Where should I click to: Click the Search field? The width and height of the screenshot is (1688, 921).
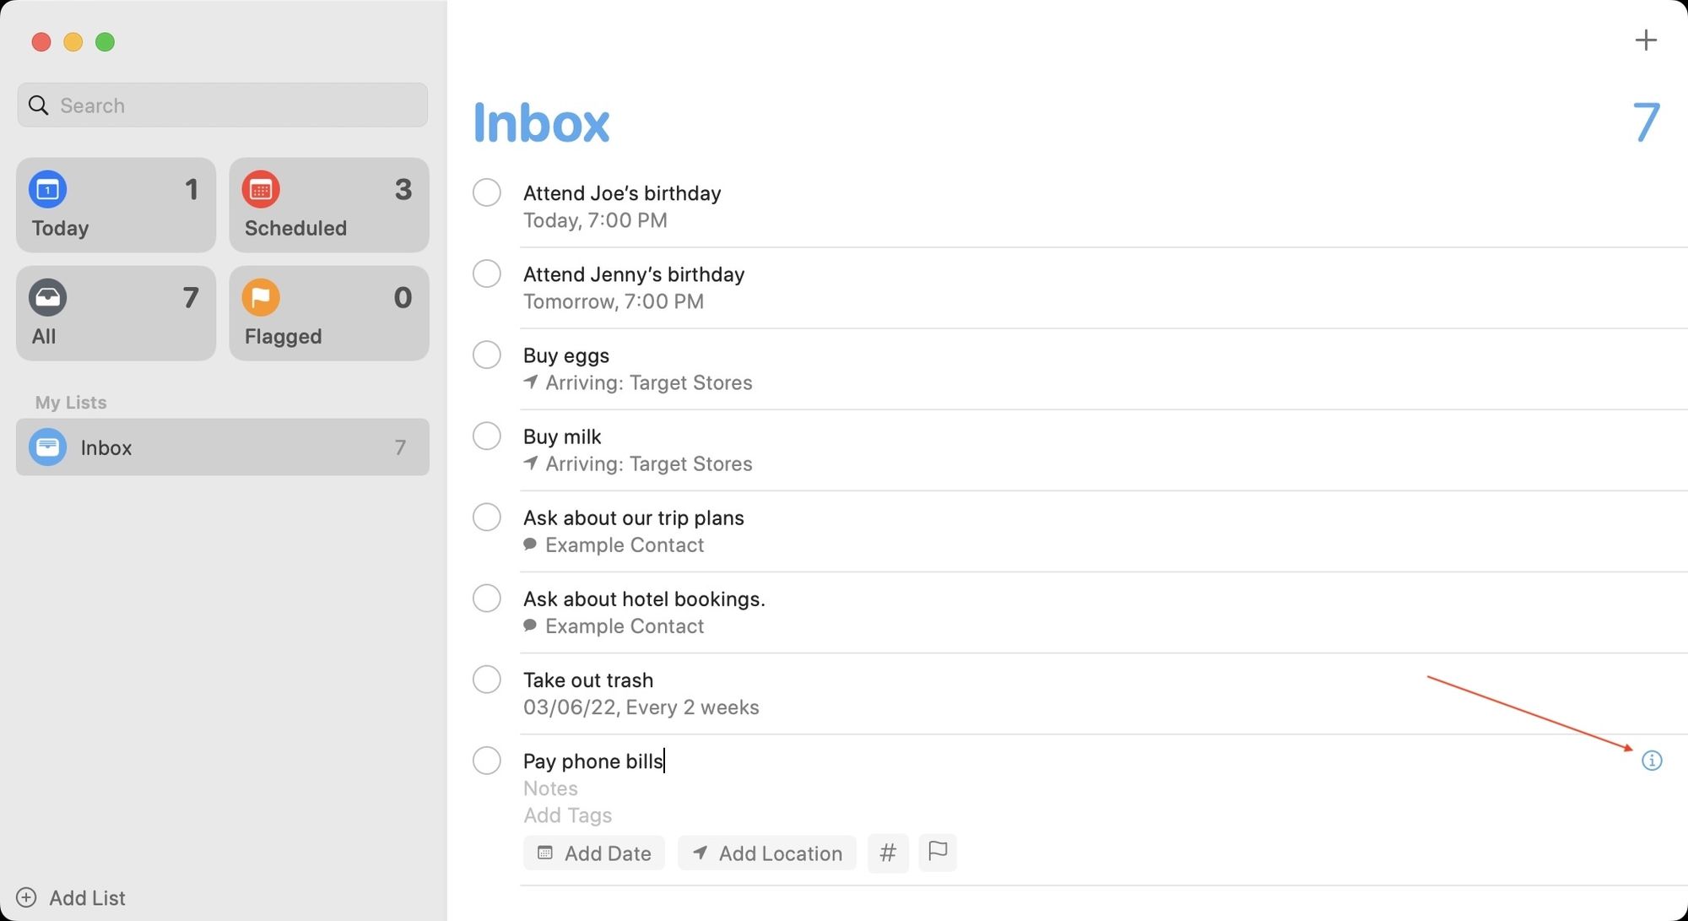pyautogui.click(x=222, y=106)
